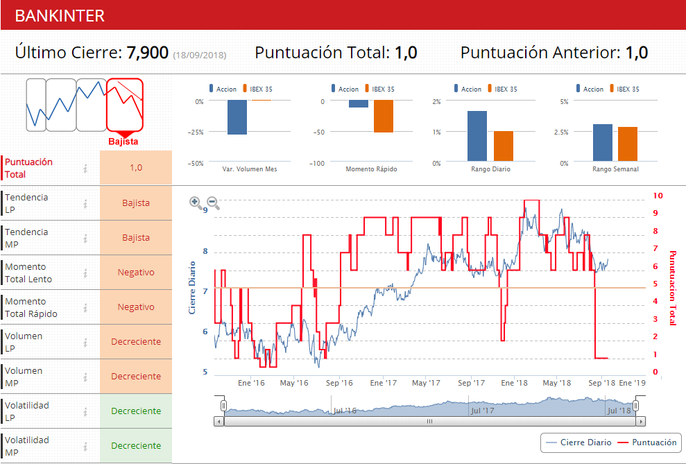Click the Rango Diario chart title
The height and width of the screenshot is (464, 686).
click(x=490, y=169)
